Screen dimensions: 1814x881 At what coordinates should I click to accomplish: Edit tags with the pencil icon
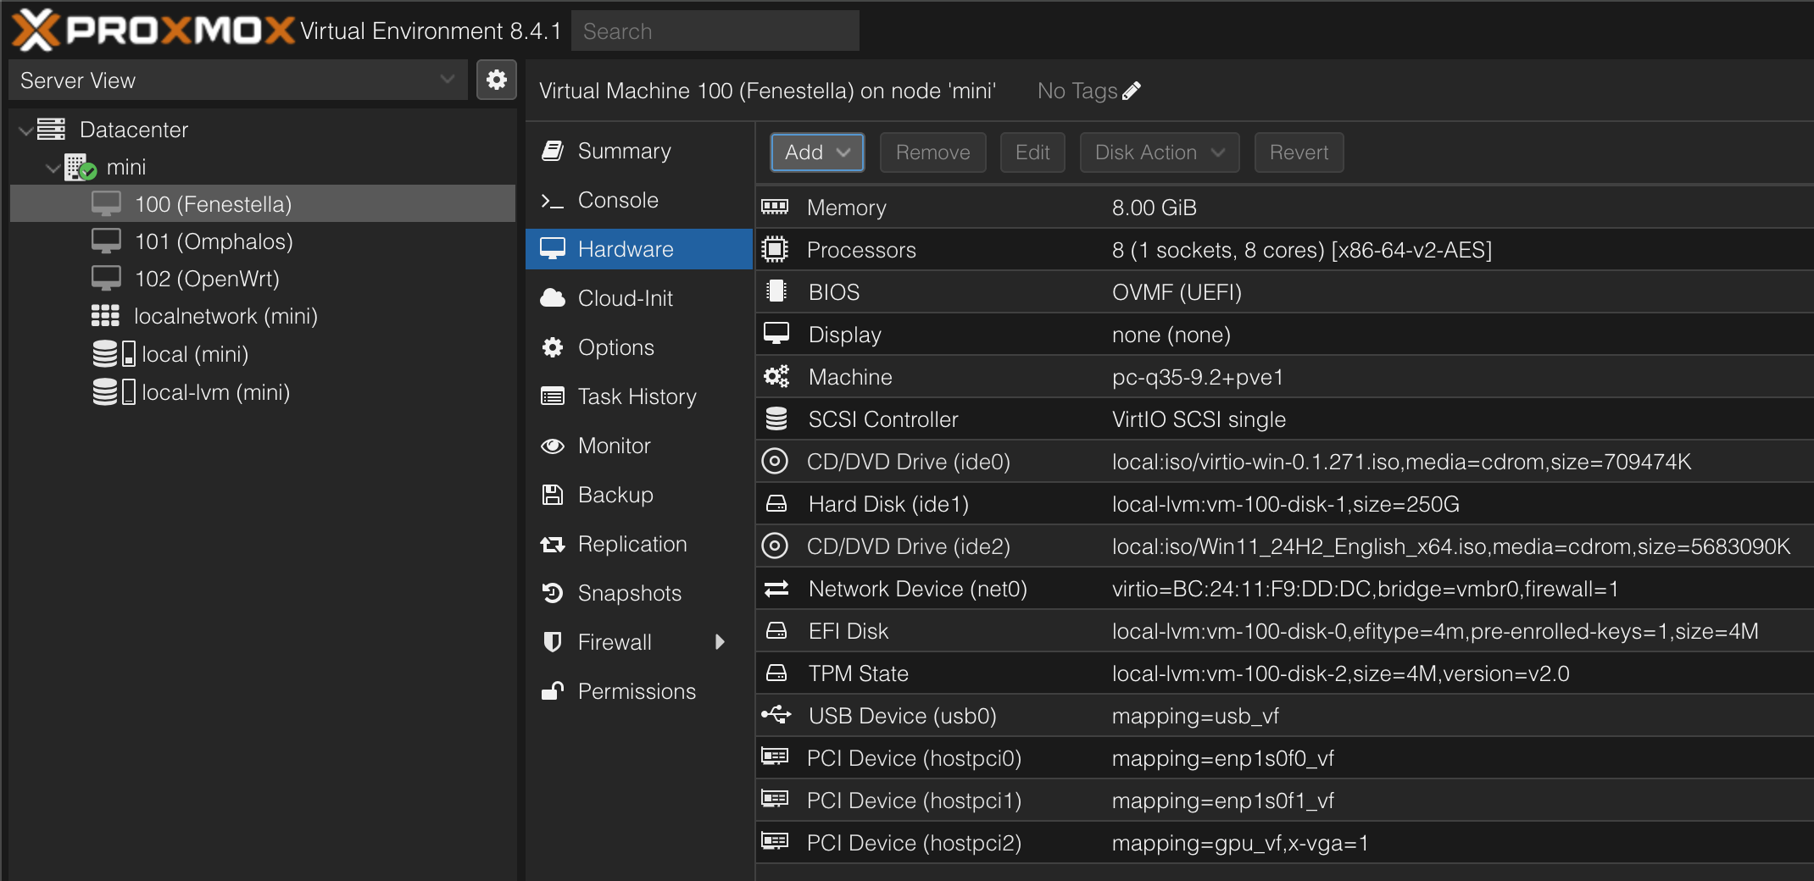pyautogui.click(x=1132, y=91)
